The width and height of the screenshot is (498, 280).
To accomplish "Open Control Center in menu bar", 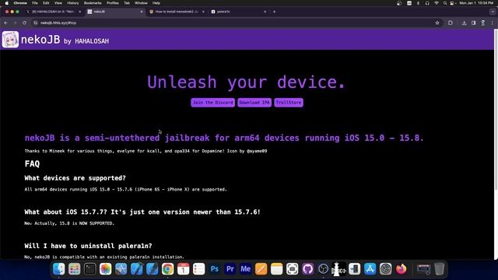I will pos(452,3).
